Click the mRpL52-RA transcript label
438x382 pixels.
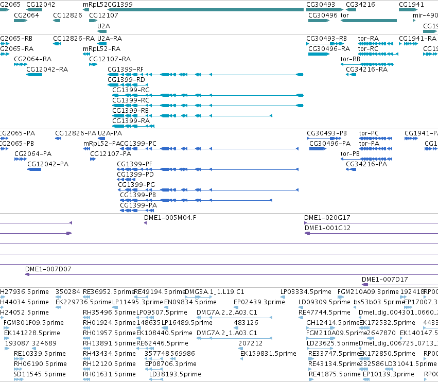(x=102, y=48)
